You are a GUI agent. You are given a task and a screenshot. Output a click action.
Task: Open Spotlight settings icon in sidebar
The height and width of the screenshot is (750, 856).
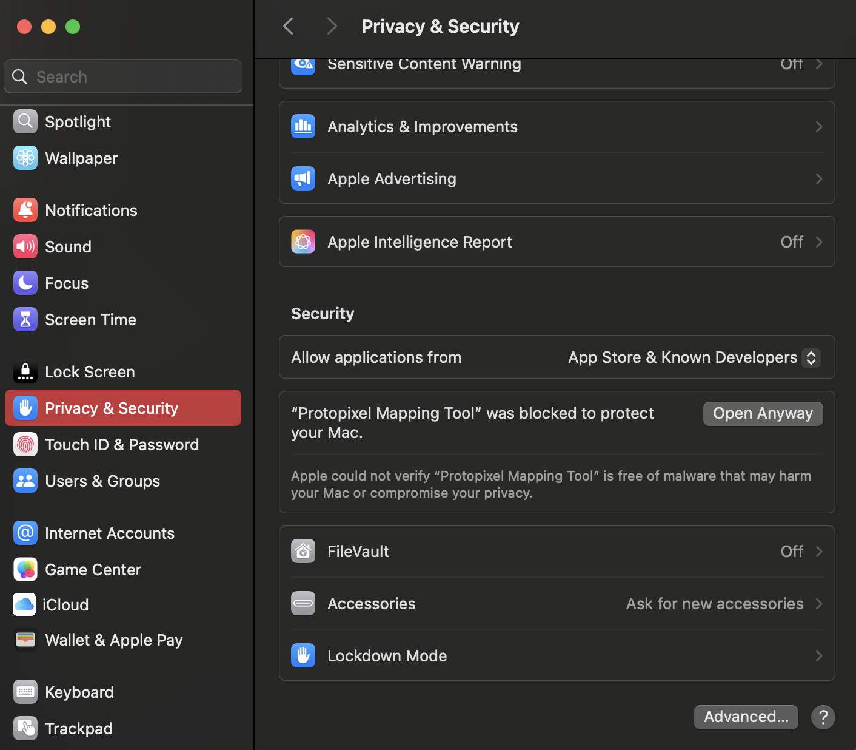(25, 122)
